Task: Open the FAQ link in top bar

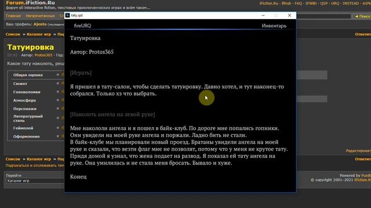Action: (x=299, y=3)
